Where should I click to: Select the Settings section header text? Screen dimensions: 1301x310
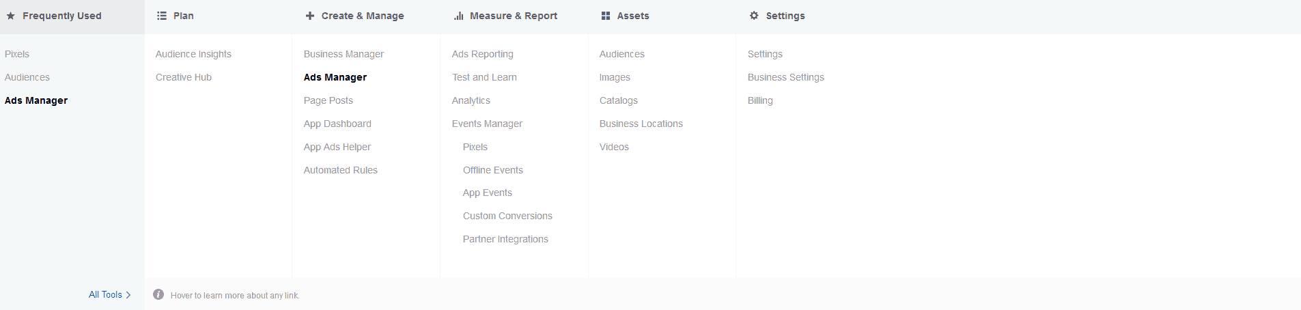[785, 16]
